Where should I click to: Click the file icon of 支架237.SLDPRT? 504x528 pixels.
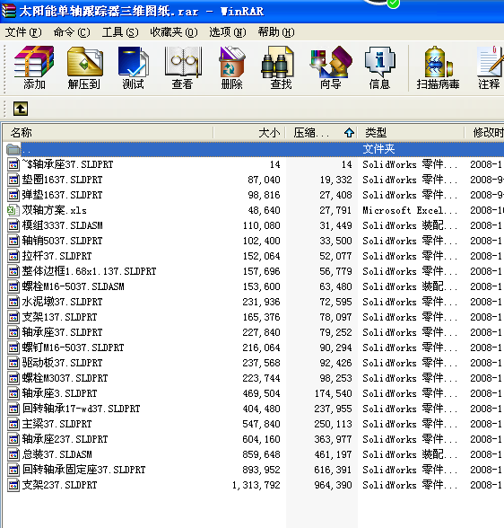tap(13, 485)
